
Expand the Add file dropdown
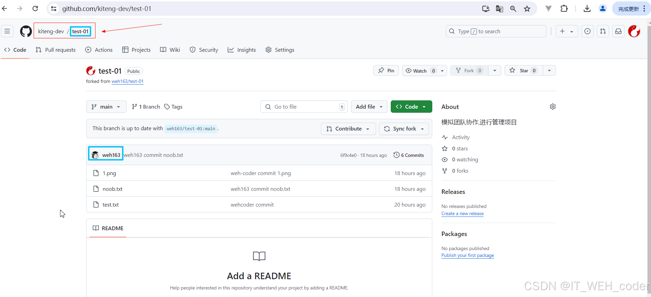click(x=369, y=107)
